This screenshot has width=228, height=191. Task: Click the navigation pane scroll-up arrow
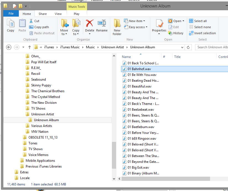(x=114, y=56)
